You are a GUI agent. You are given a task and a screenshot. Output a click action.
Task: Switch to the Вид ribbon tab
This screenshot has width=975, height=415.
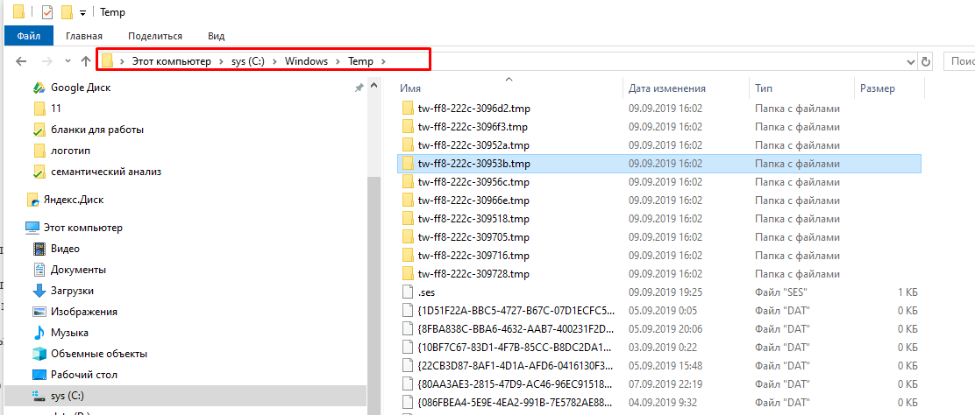[216, 36]
